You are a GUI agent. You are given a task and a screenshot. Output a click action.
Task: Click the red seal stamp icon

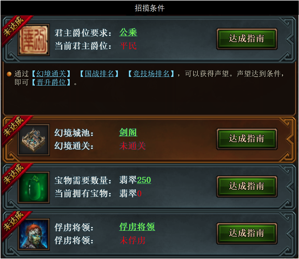coord(34,40)
